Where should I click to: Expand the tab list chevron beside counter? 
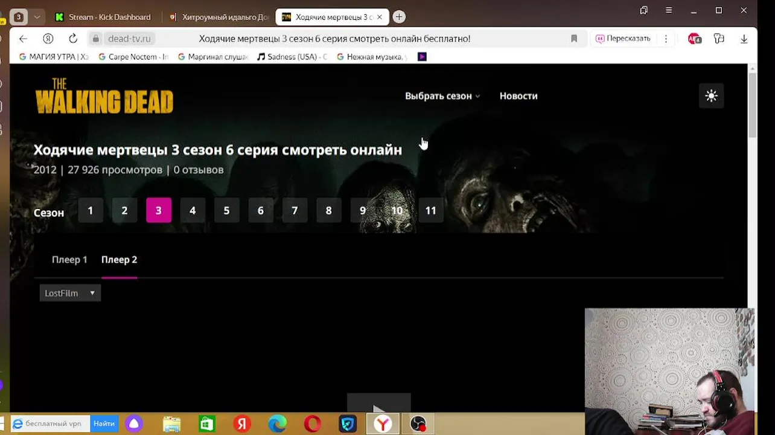tap(37, 17)
